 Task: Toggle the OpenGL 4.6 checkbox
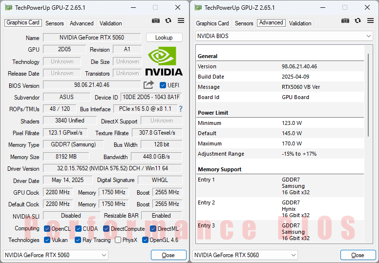(145, 240)
